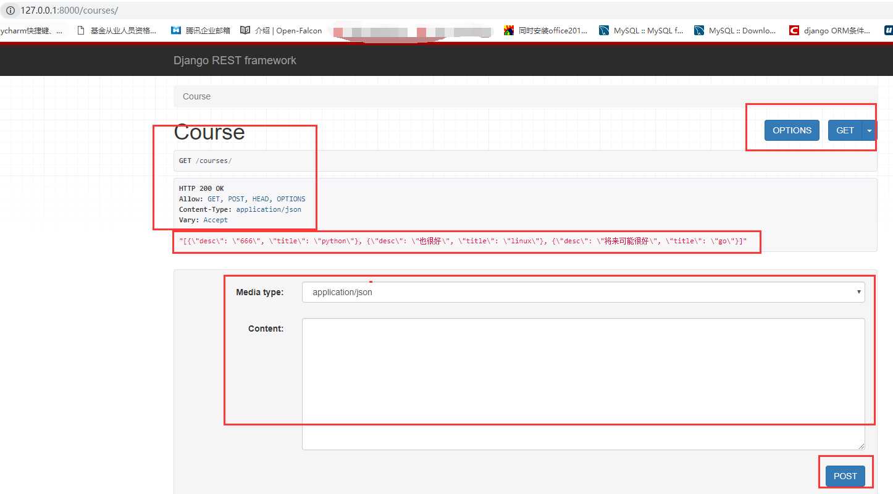
Task: Submit with the POST button
Action: tap(845, 476)
